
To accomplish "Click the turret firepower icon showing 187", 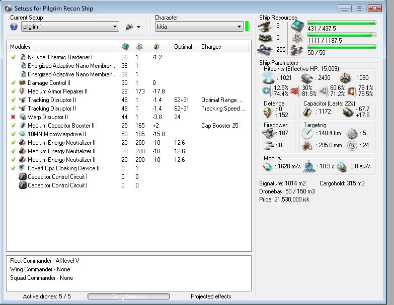I will click(x=268, y=134).
